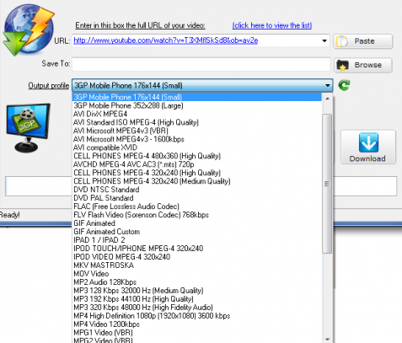The image size is (402, 343).
Task: Choose MOV Video profile
Action: point(197,274)
